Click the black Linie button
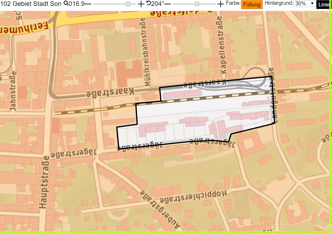332x233 pixels. 323,5
